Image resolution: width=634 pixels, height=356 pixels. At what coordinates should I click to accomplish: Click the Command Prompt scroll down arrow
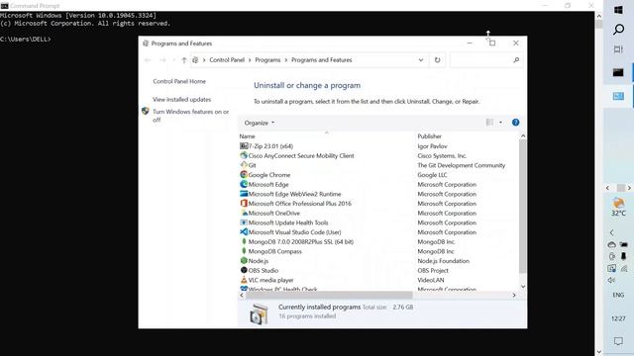point(599,352)
